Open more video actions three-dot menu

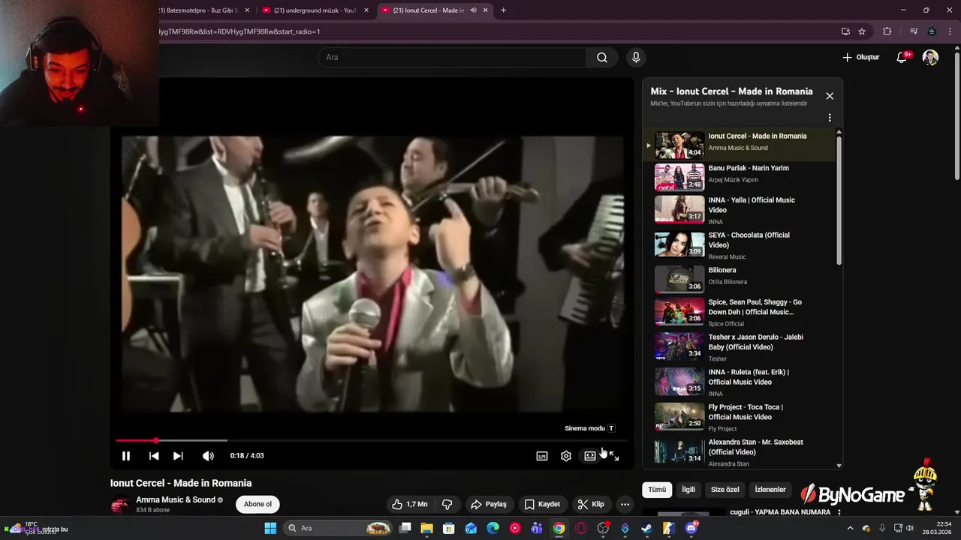625,504
